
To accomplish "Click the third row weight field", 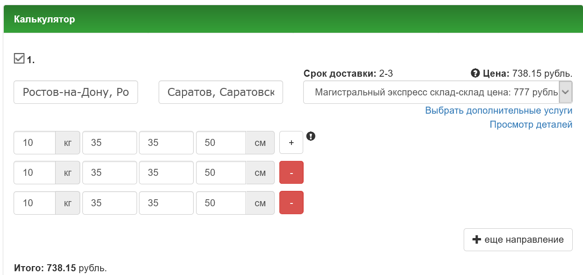I will (x=35, y=203).
